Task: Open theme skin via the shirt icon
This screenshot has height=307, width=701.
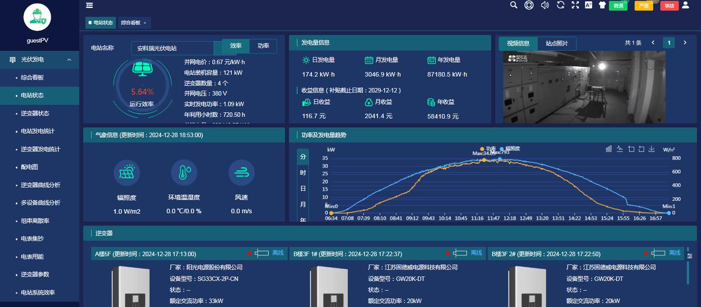Action: coord(602,5)
